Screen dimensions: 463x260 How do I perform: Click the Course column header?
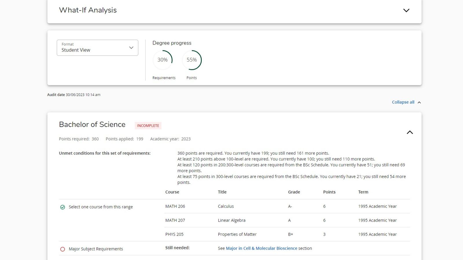tap(172, 192)
